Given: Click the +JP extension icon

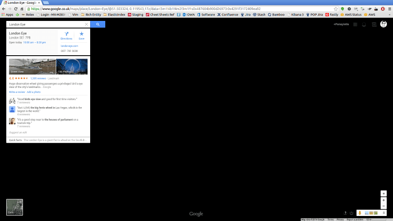Looking at the screenshot, I should [x=369, y=9].
